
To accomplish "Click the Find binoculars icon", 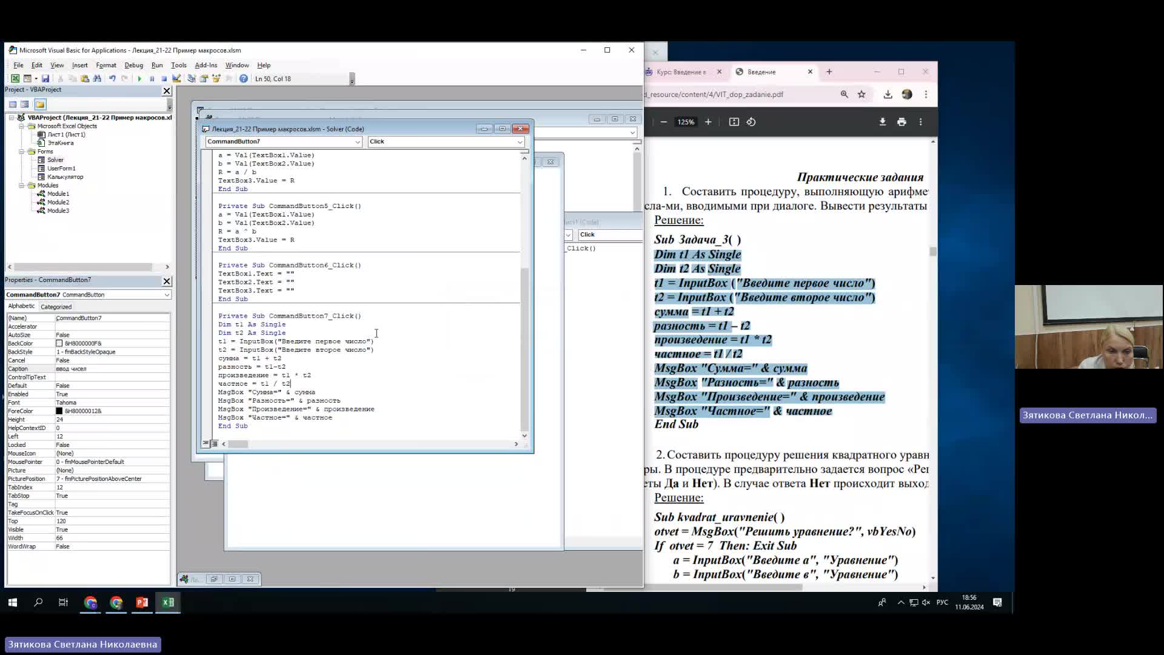I will click(97, 79).
